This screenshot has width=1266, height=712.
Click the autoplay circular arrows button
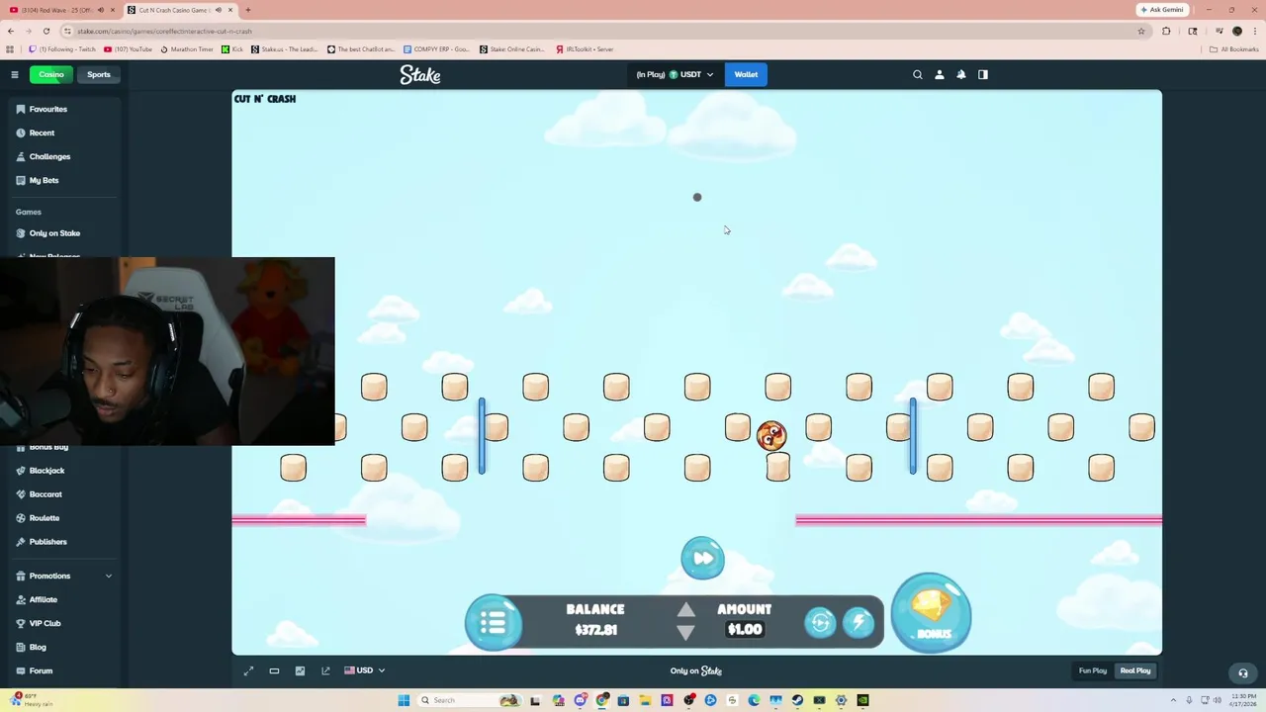pyautogui.click(x=820, y=622)
